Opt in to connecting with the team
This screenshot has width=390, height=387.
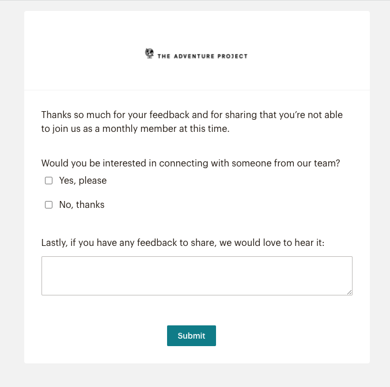click(x=48, y=181)
